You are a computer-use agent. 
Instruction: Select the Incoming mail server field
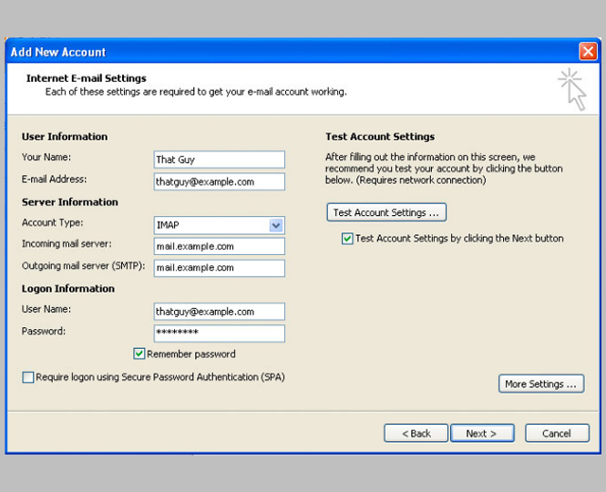219,246
